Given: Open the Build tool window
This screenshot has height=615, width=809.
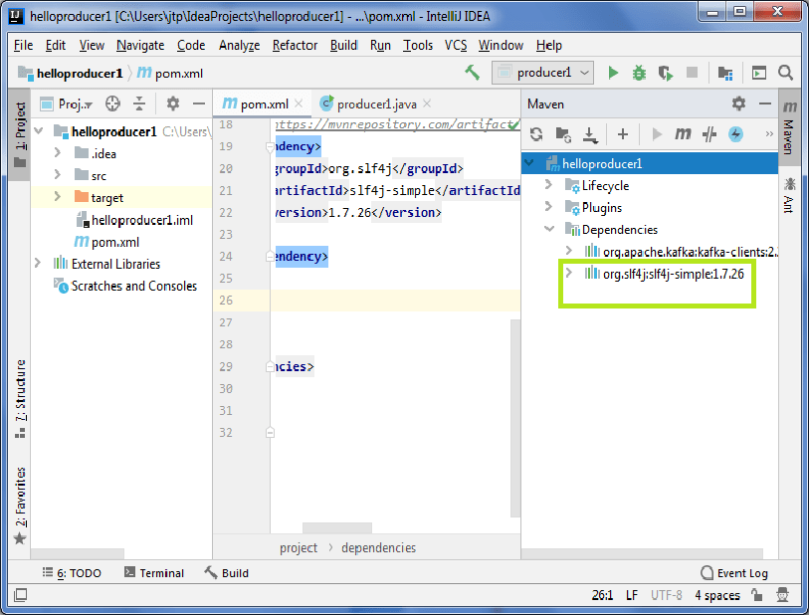Looking at the screenshot, I should (x=227, y=573).
